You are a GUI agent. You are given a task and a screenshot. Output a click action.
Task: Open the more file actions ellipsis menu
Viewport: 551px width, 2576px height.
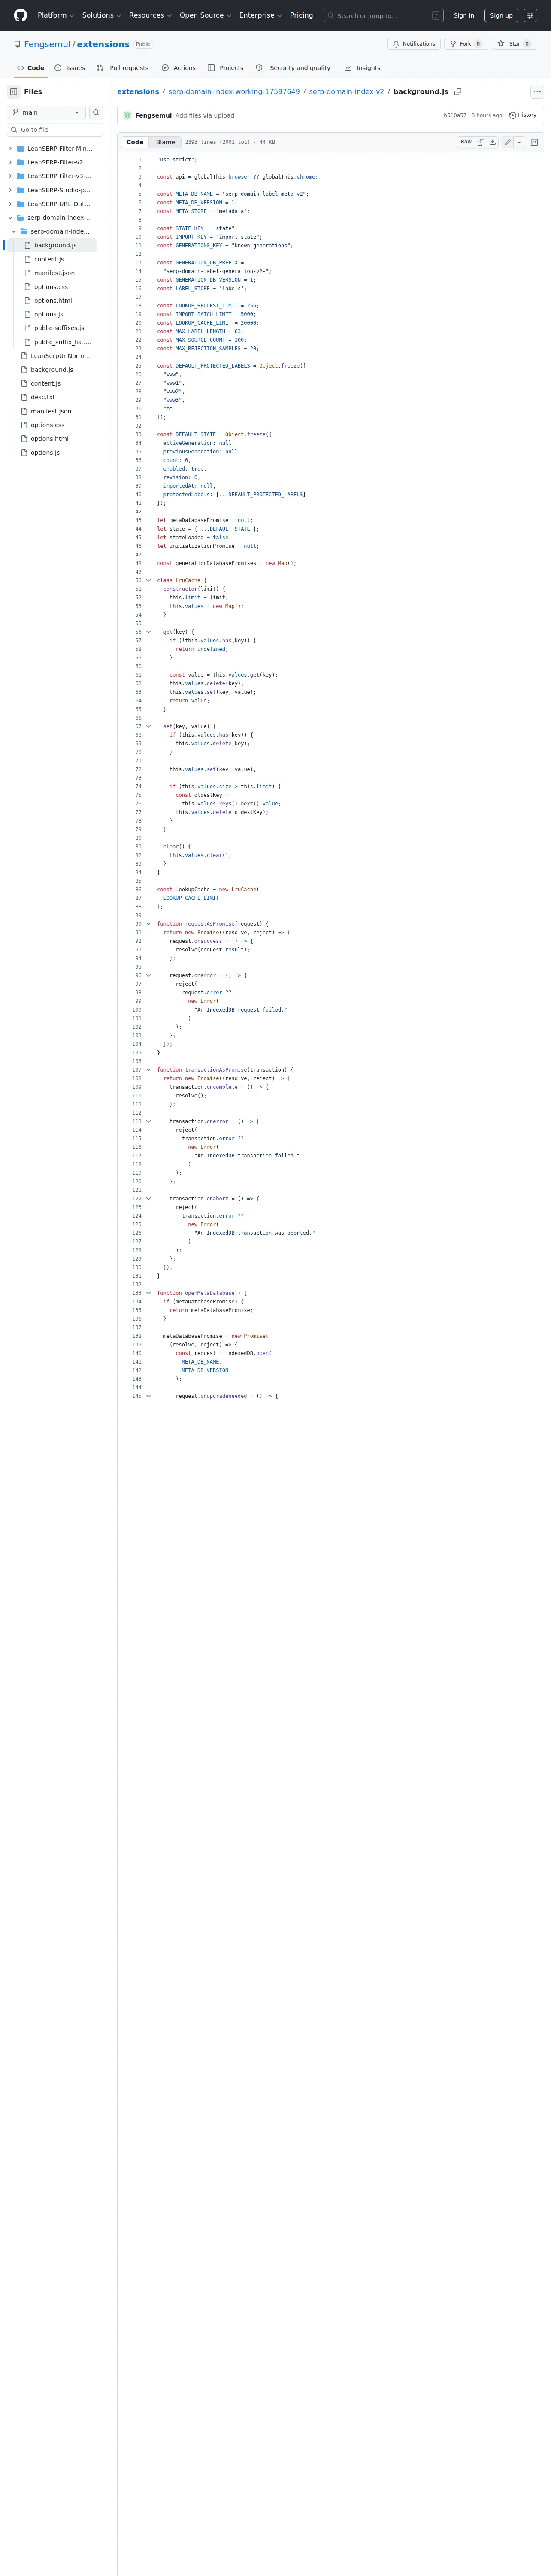[x=537, y=91]
